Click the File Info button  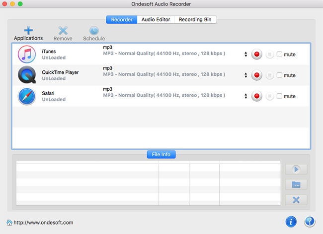[161, 154]
